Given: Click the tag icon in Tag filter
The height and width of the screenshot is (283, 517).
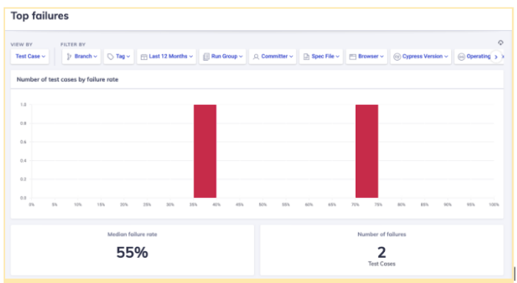Looking at the screenshot, I should pos(111,57).
